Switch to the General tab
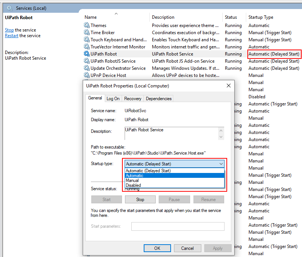The image size is (302, 257). (95, 98)
